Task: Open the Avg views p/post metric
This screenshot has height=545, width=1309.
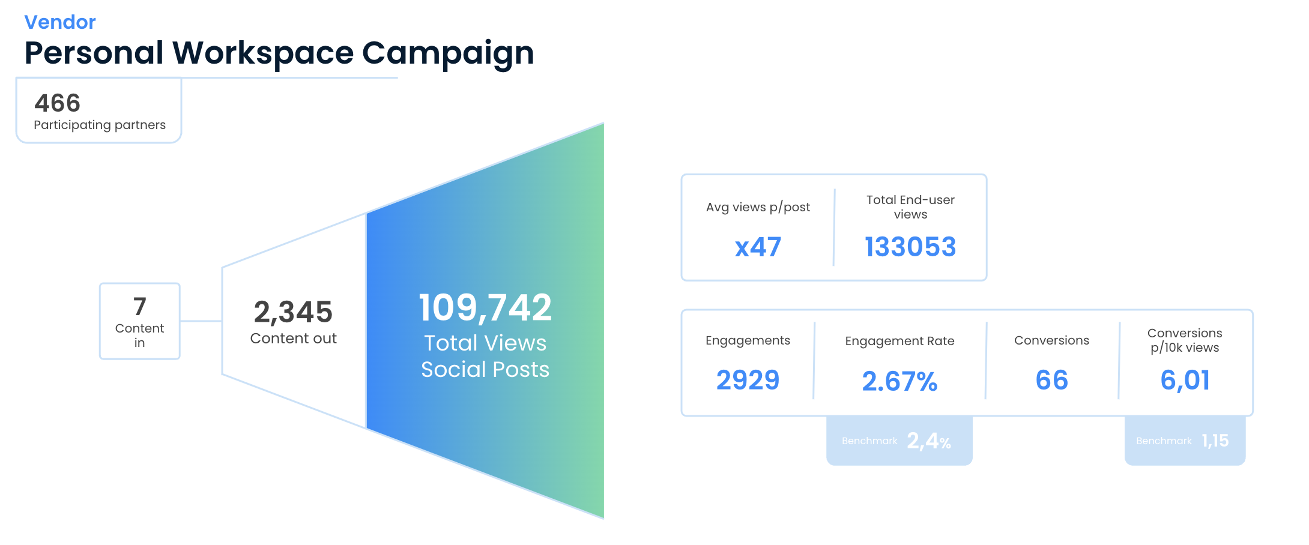Action: pyautogui.click(x=758, y=206)
